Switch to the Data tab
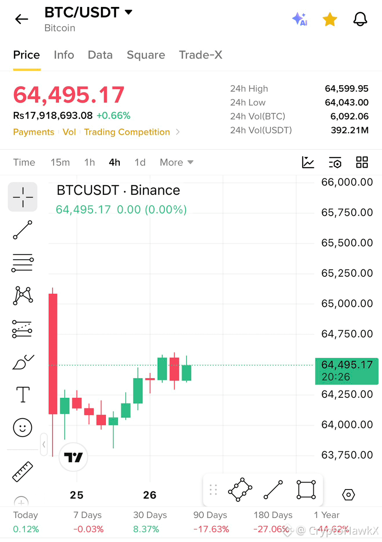The width and height of the screenshot is (382, 542). 100,55
